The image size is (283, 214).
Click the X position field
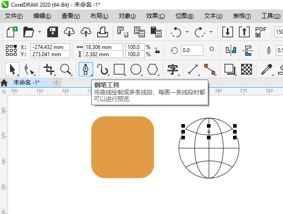pyautogui.click(x=50, y=47)
